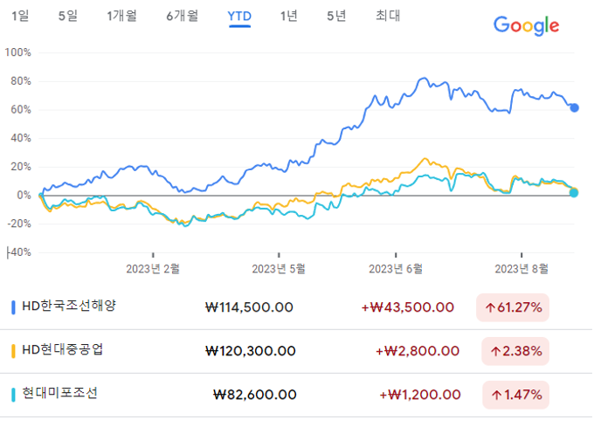
Task: Click the +₩1,200.00 change value
Action: (x=420, y=395)
